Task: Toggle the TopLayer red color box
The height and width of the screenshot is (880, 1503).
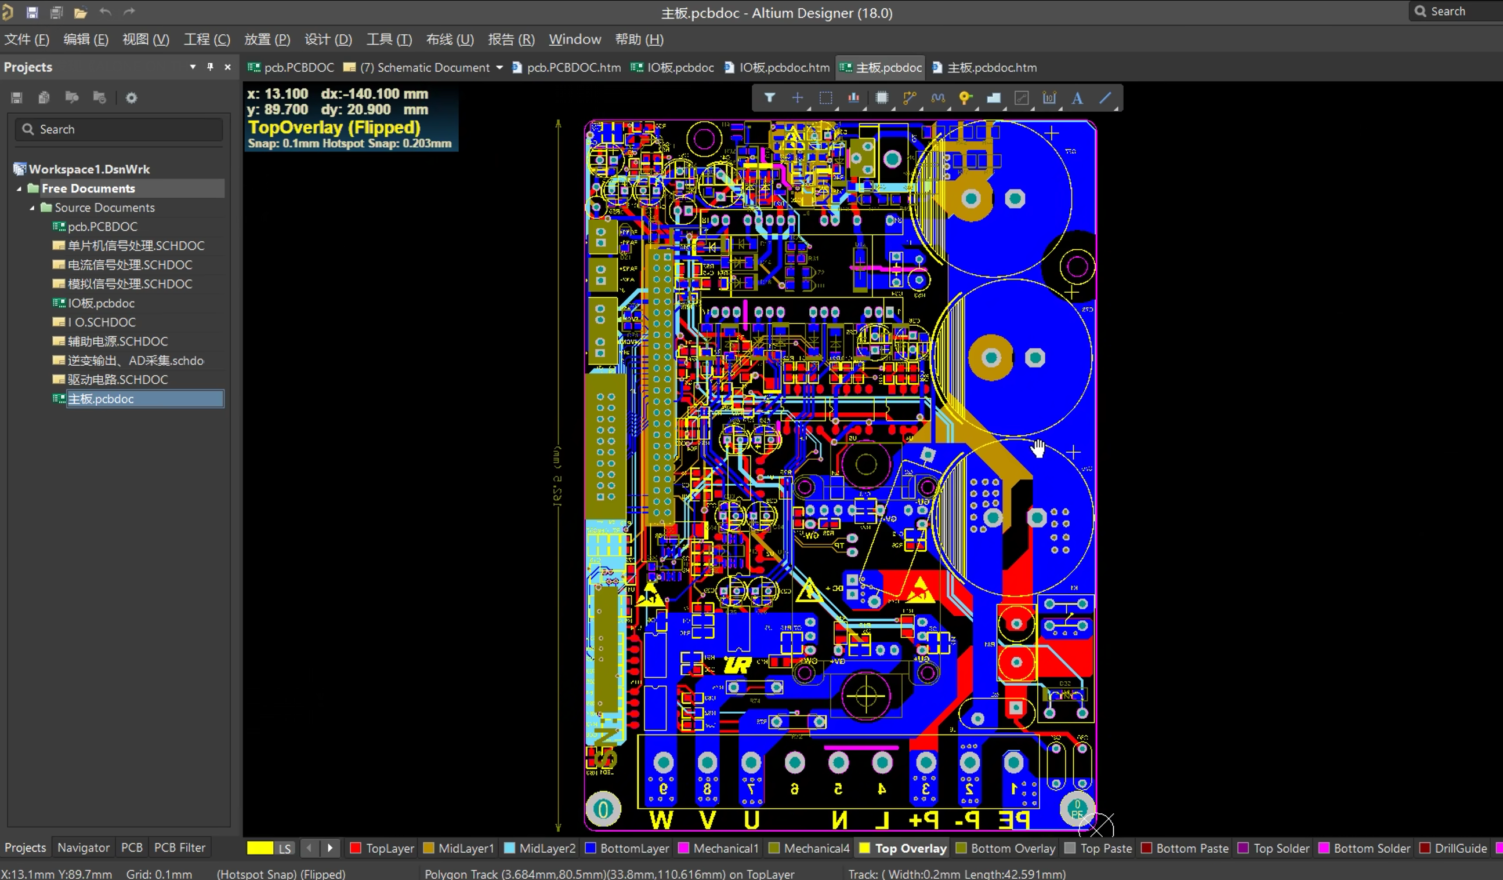Action: [356, 848]
